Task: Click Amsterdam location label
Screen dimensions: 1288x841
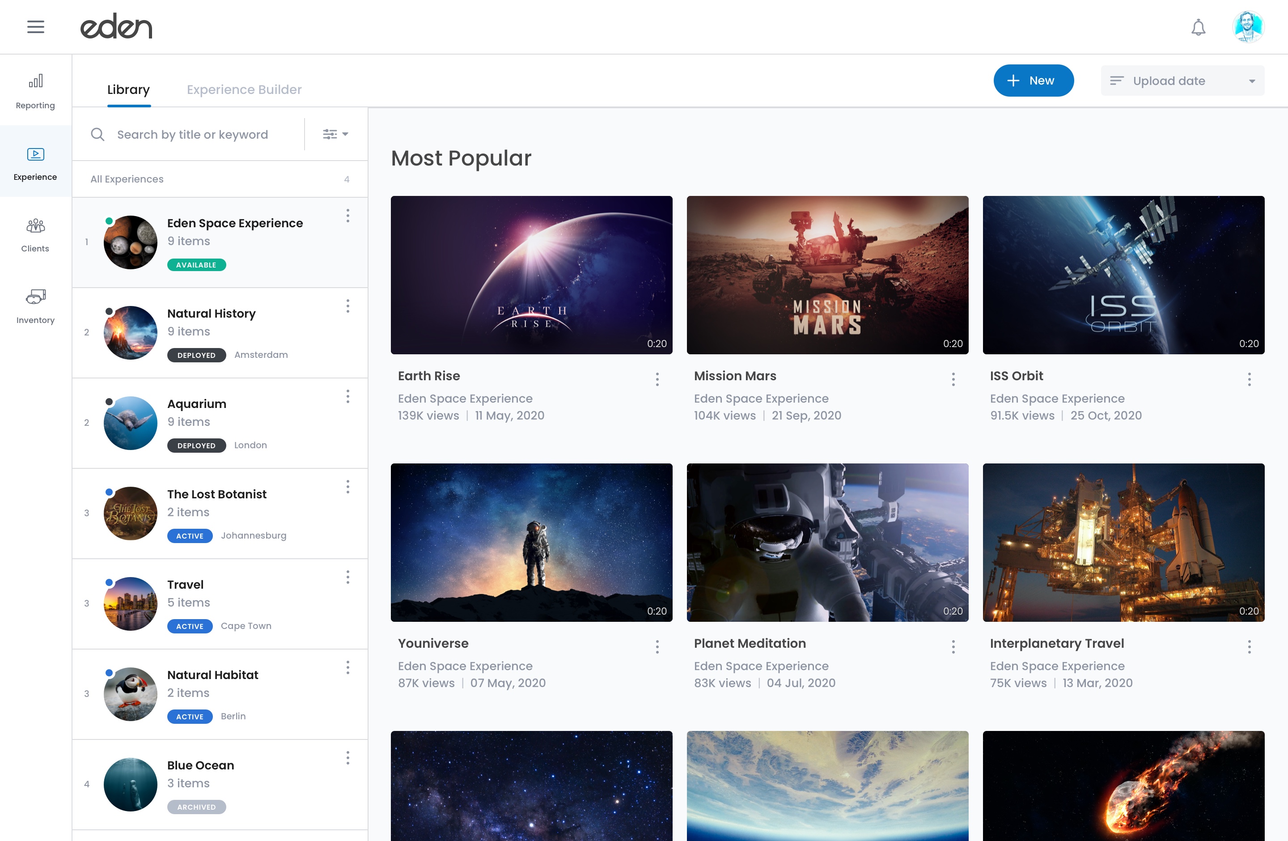Action: (261, 355)
